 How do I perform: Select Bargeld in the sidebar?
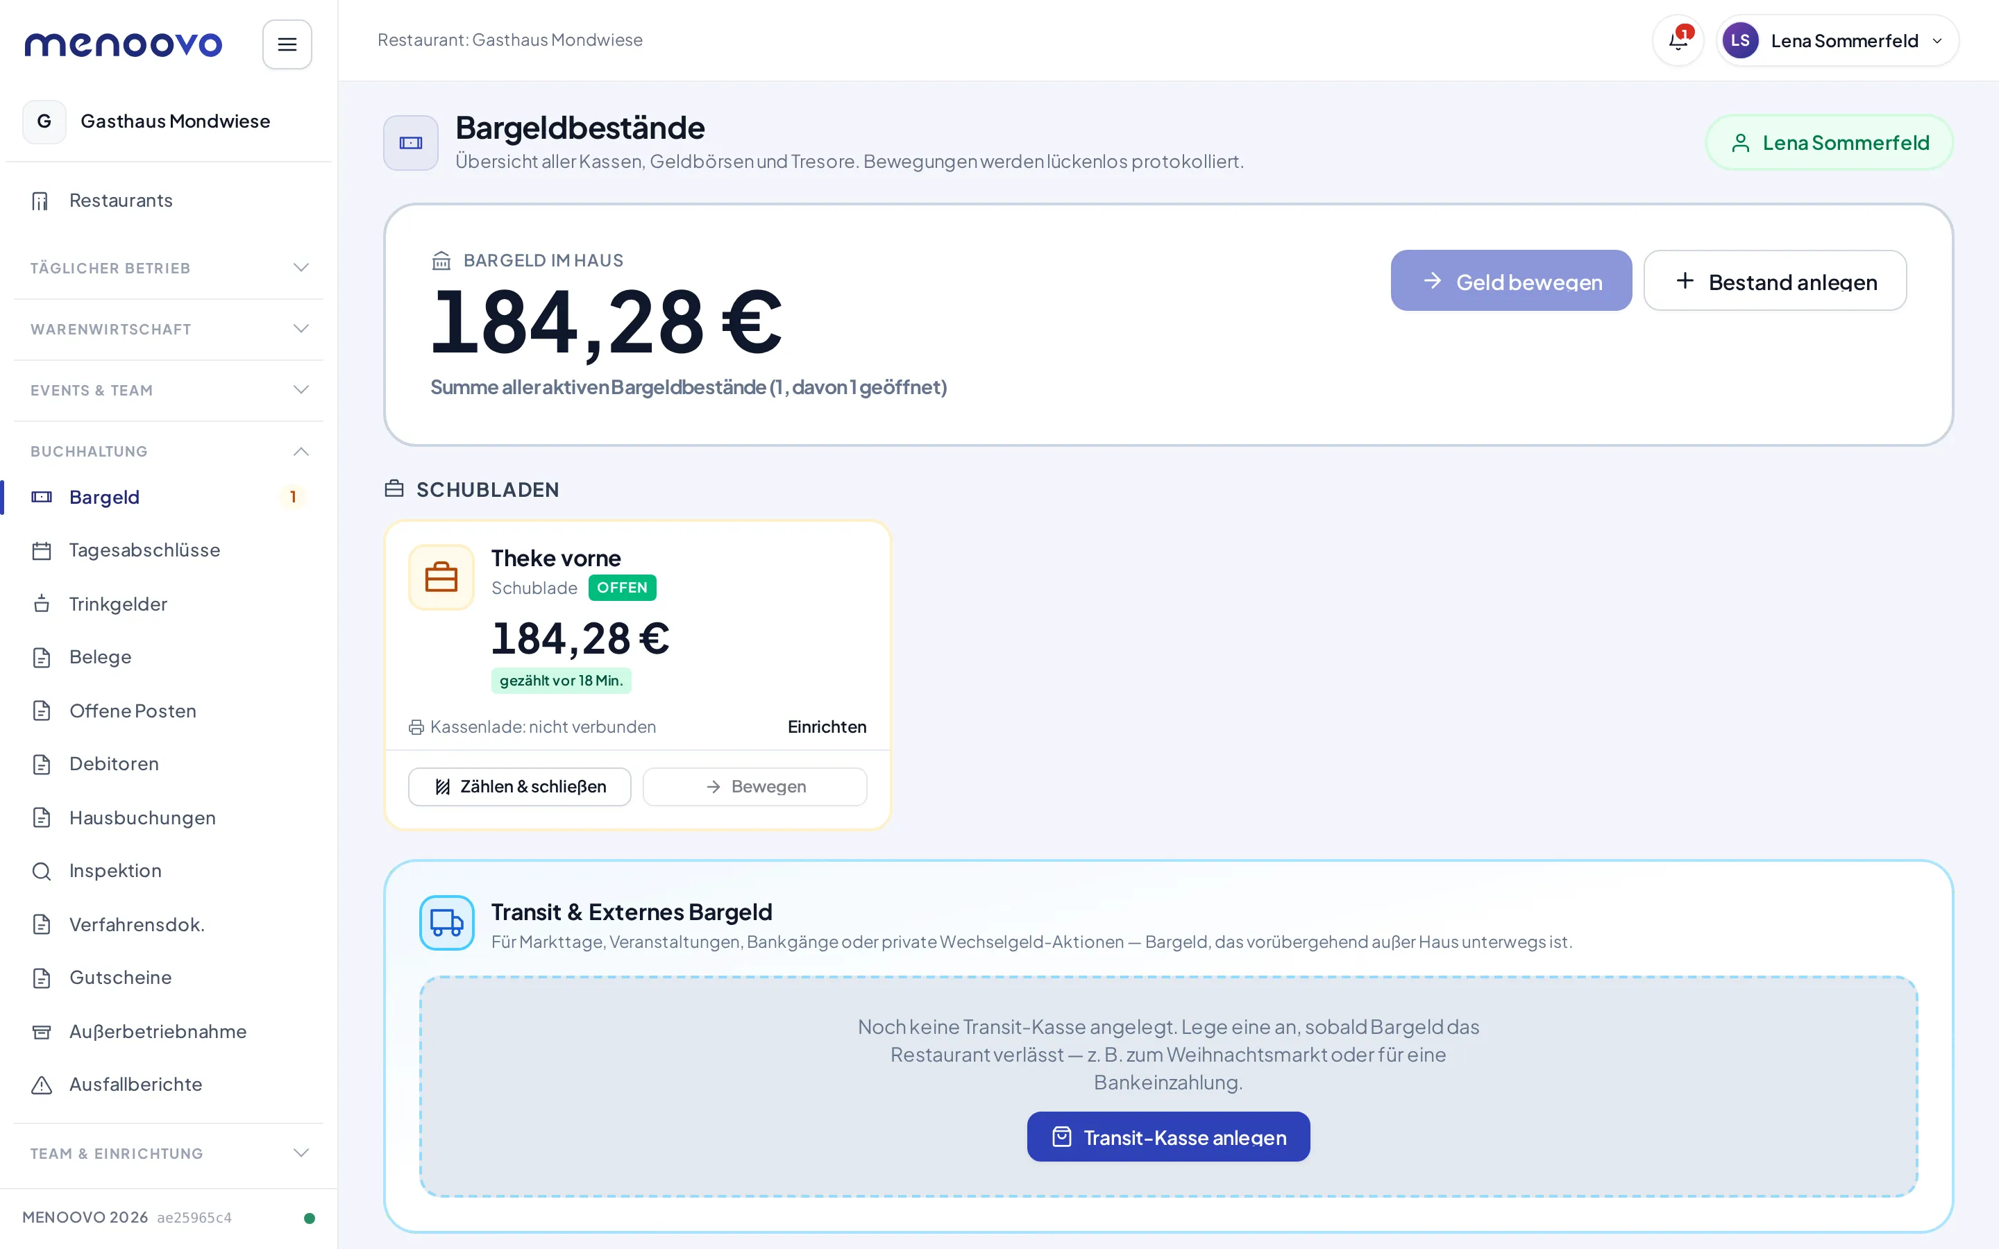[x=169, y=496]
